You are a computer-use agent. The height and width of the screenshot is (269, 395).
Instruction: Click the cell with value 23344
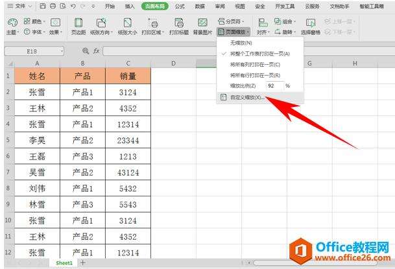point(128,140)
